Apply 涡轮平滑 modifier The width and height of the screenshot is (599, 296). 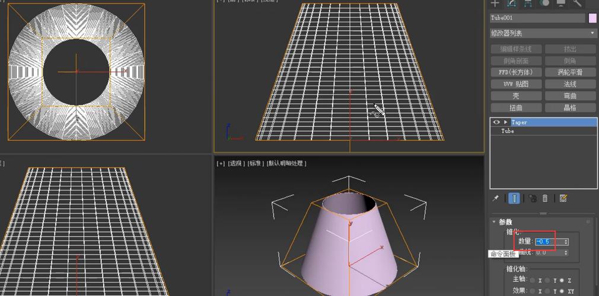click(x=570, y=72)
